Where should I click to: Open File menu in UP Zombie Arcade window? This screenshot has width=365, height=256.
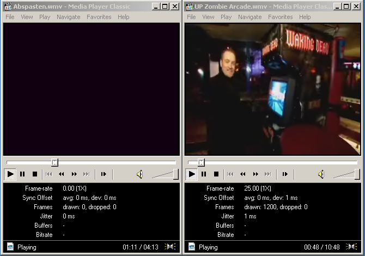tap(191, 17)
